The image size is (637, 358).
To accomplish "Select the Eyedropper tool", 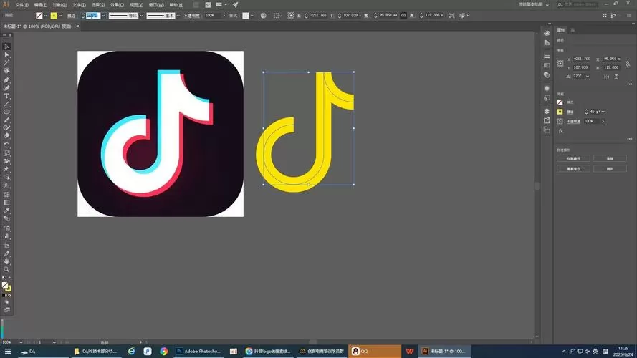I will click(x=6, y=211).
